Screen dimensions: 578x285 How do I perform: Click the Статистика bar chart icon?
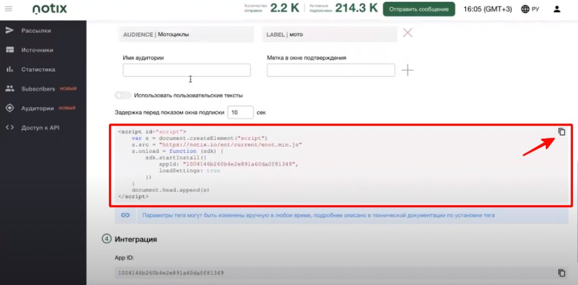click(10, 69)
